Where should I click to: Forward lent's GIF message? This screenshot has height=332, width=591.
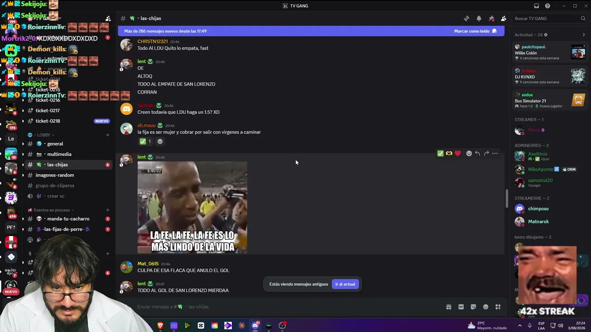click(x=486, y=154)
